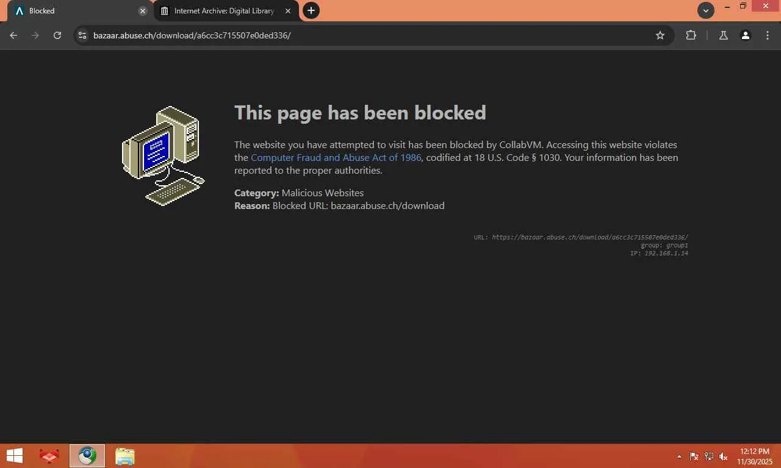Click the "IP: 192.168.1.14" text
781x468 pixels.
659,253
